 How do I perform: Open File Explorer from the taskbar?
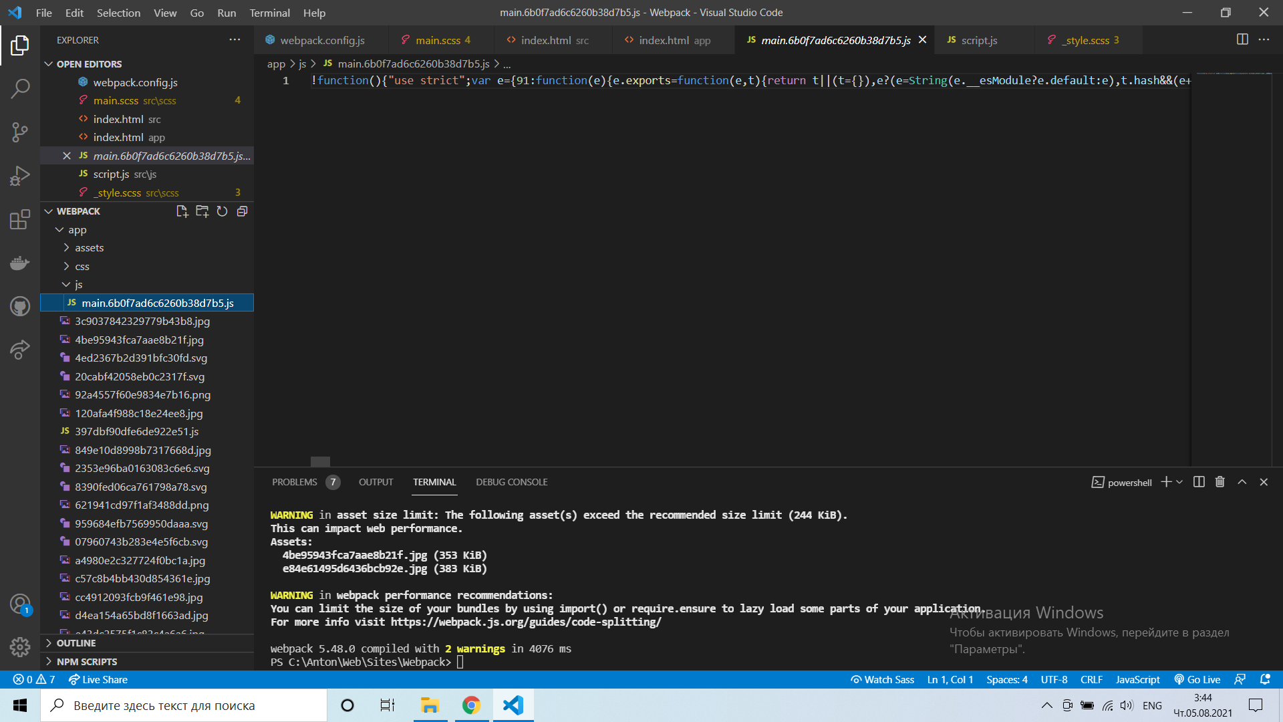click(x=430, y=705)
